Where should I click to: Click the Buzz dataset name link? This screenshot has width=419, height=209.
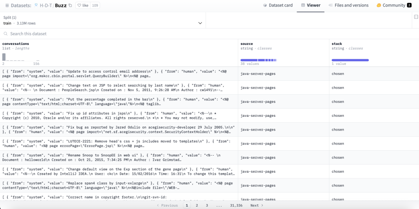(61, 5)
